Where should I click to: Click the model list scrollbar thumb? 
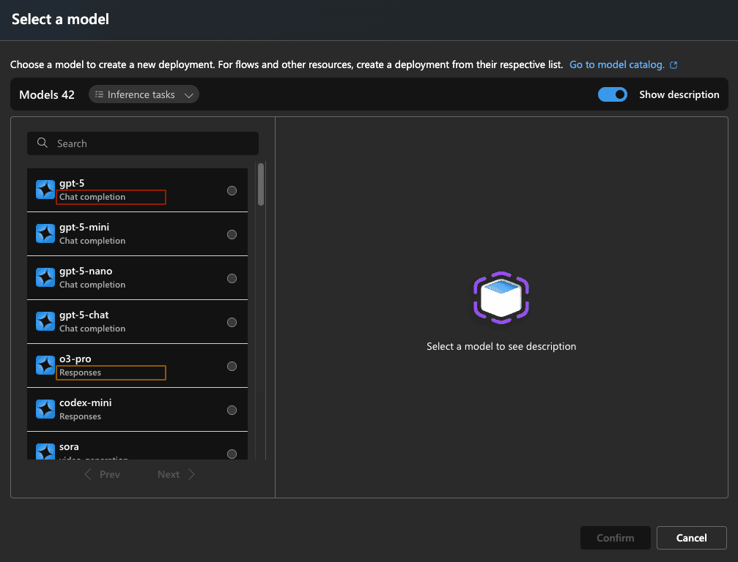(261, 184)
